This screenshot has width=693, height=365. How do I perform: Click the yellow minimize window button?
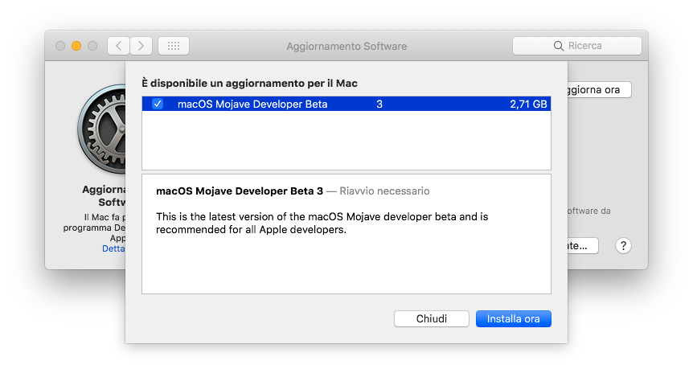[x=76, y=46]
